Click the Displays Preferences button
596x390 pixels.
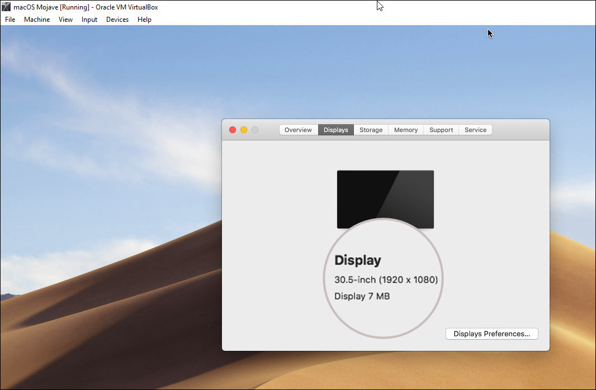coord(492,333)
